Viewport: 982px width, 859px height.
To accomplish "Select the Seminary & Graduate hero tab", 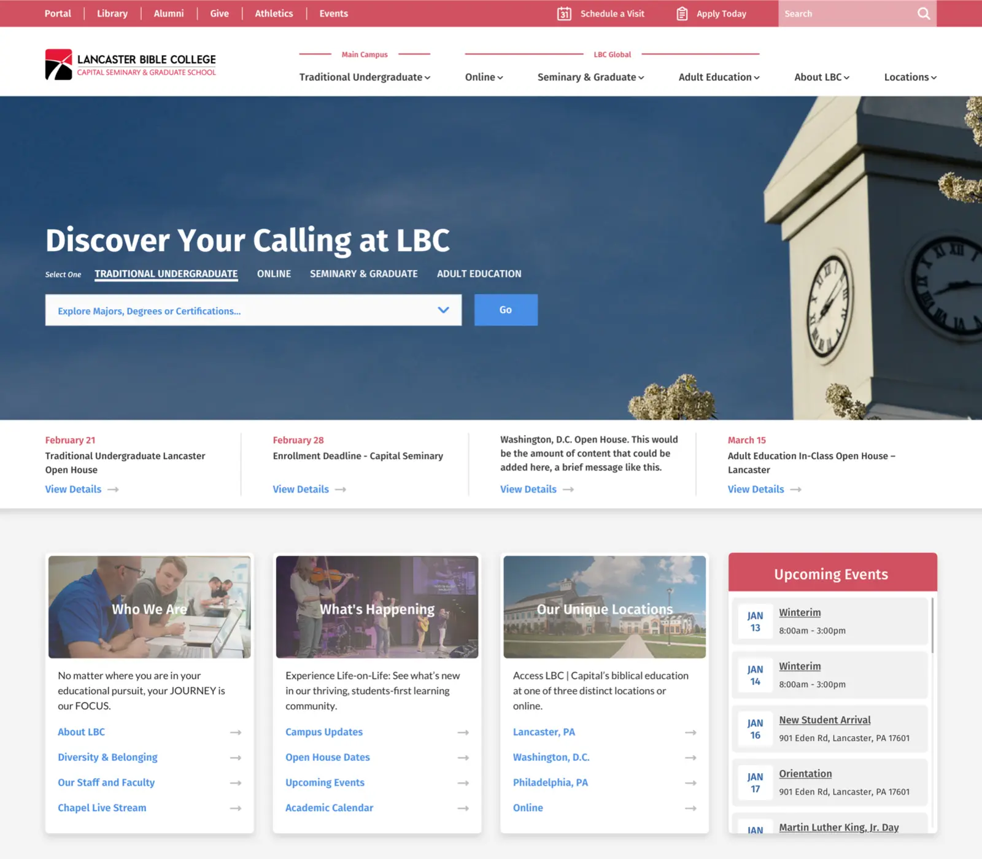I will coord(363,274).
